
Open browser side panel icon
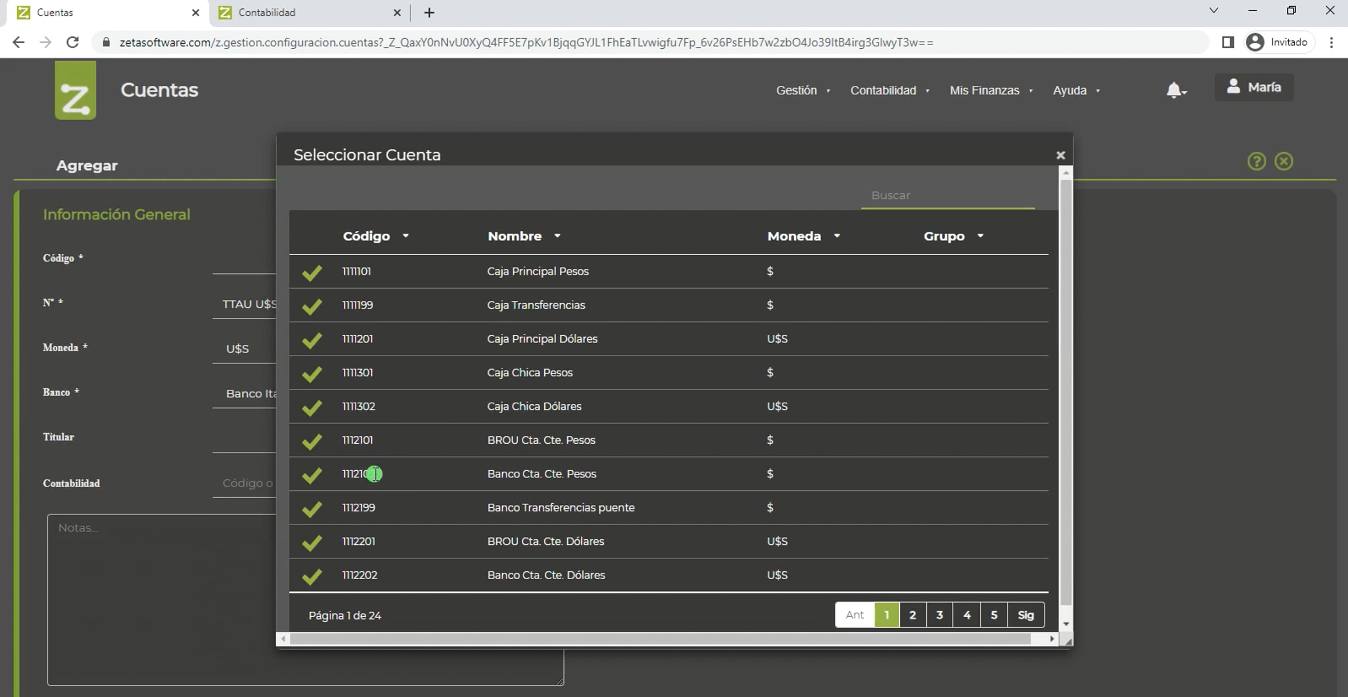click(1228, 42)
